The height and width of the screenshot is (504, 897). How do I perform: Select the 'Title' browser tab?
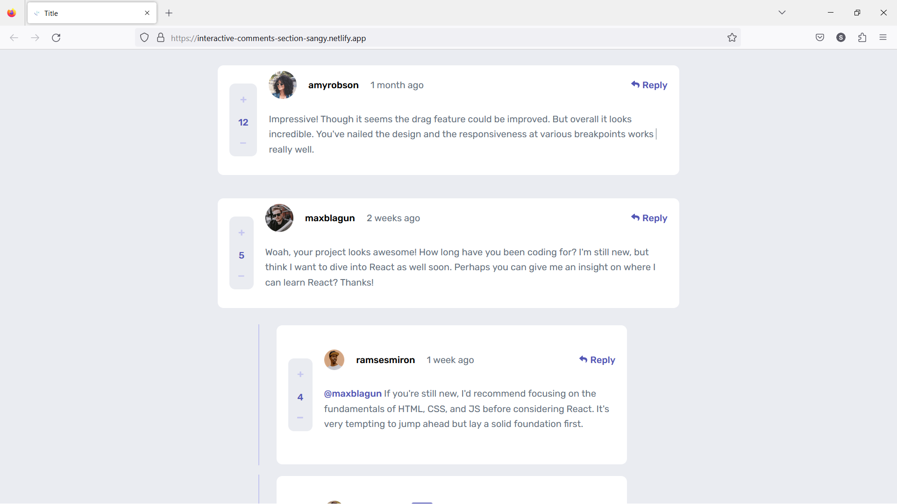(84, 13)
